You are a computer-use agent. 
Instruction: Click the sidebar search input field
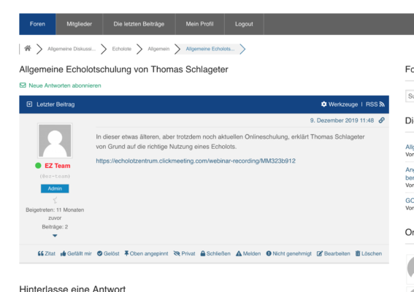pyautogui.click(x=410, y=96)
